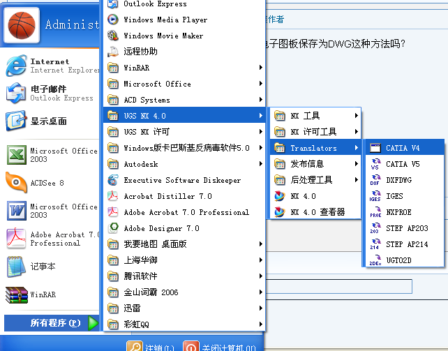Expand Microsoft Office folder
The width and height of the screenshot is (448, 351).
click(x=184, y=84)
